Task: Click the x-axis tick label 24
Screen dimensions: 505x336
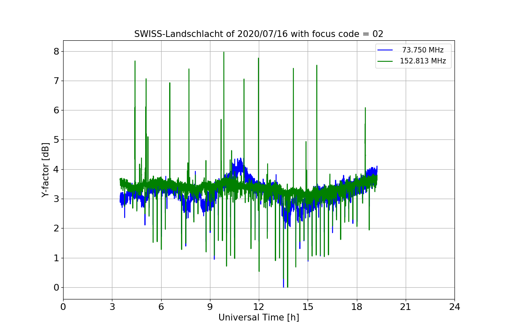Action: 454,307
